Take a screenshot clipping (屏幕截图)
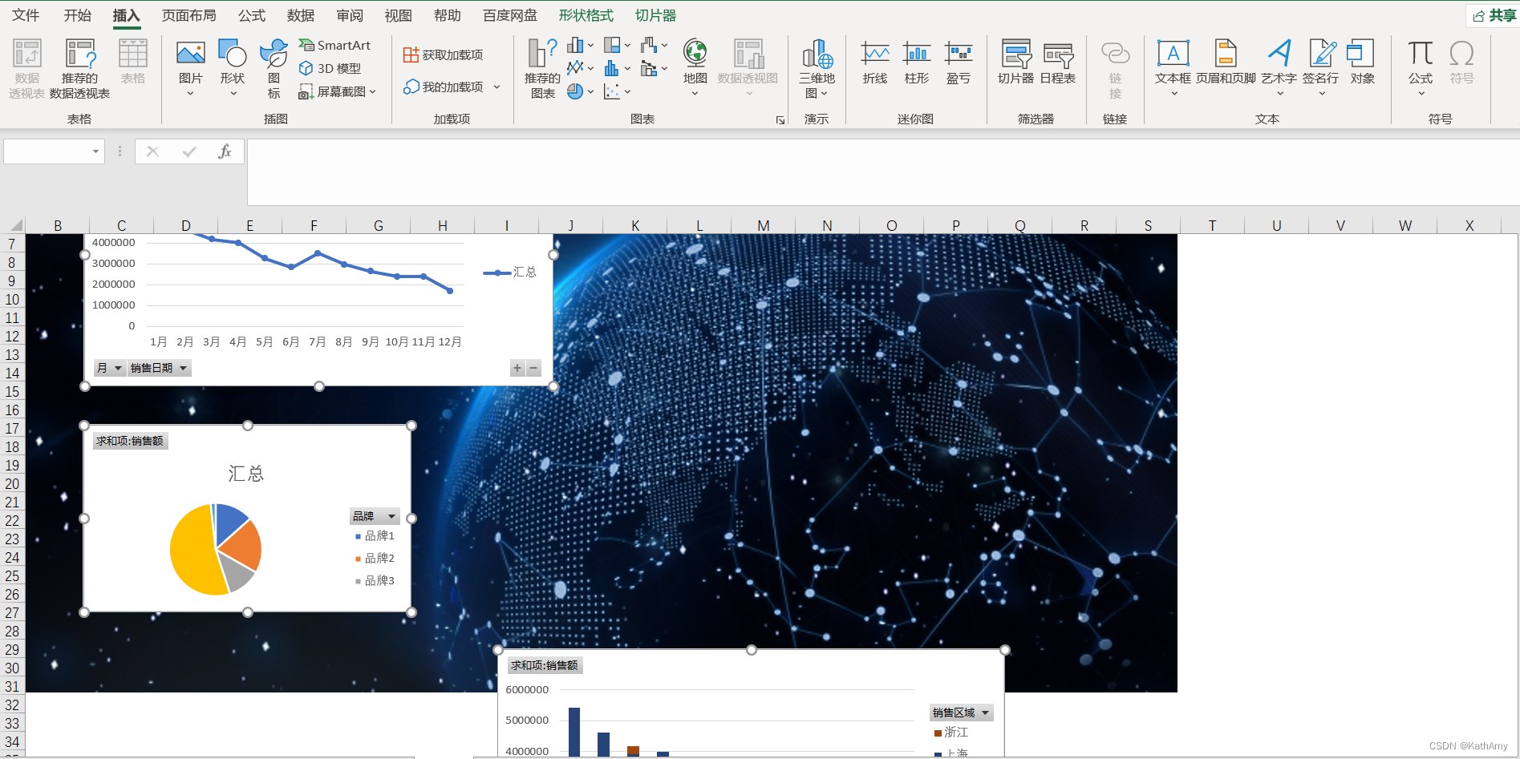This screenshot has width=1520, height=759. point(337,91)
